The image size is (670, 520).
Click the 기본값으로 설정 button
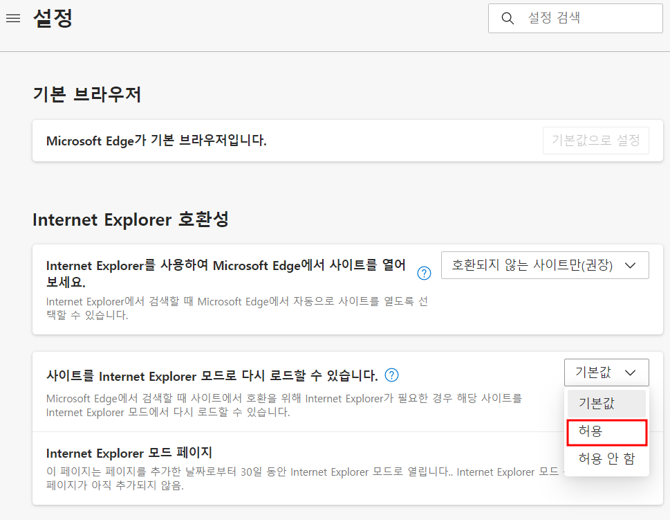pos(595,141)
